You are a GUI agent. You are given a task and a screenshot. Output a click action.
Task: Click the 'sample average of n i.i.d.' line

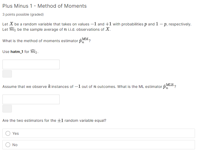57,29
